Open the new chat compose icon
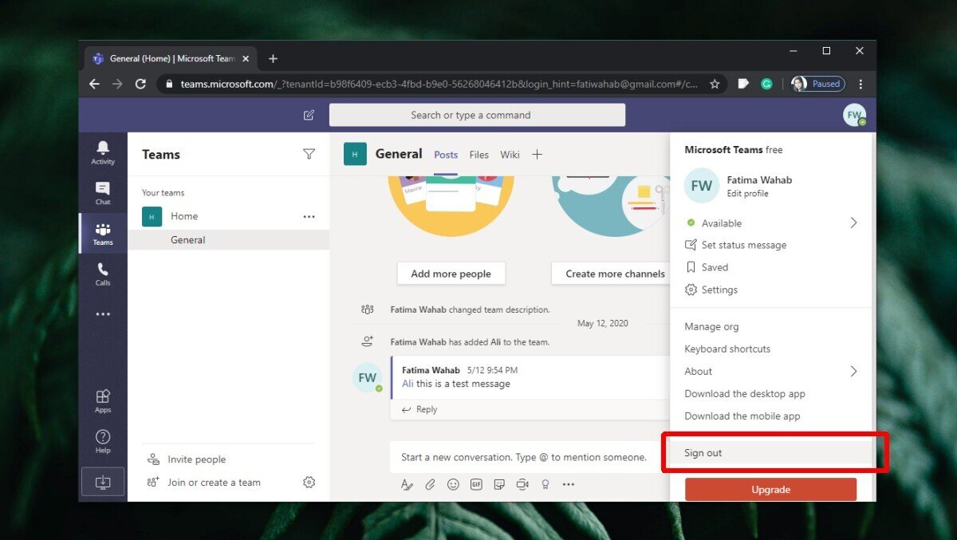Image resolution: width=957 pixels, height=540 pixels. (x=309, y=115)
